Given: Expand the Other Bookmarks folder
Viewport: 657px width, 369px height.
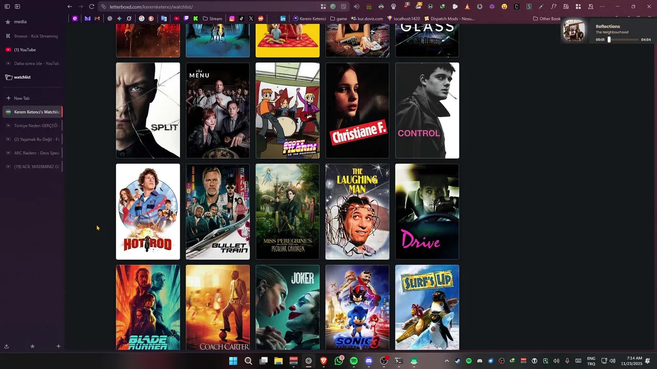Looking at the screenshot, I should click(x=547, y=18).
